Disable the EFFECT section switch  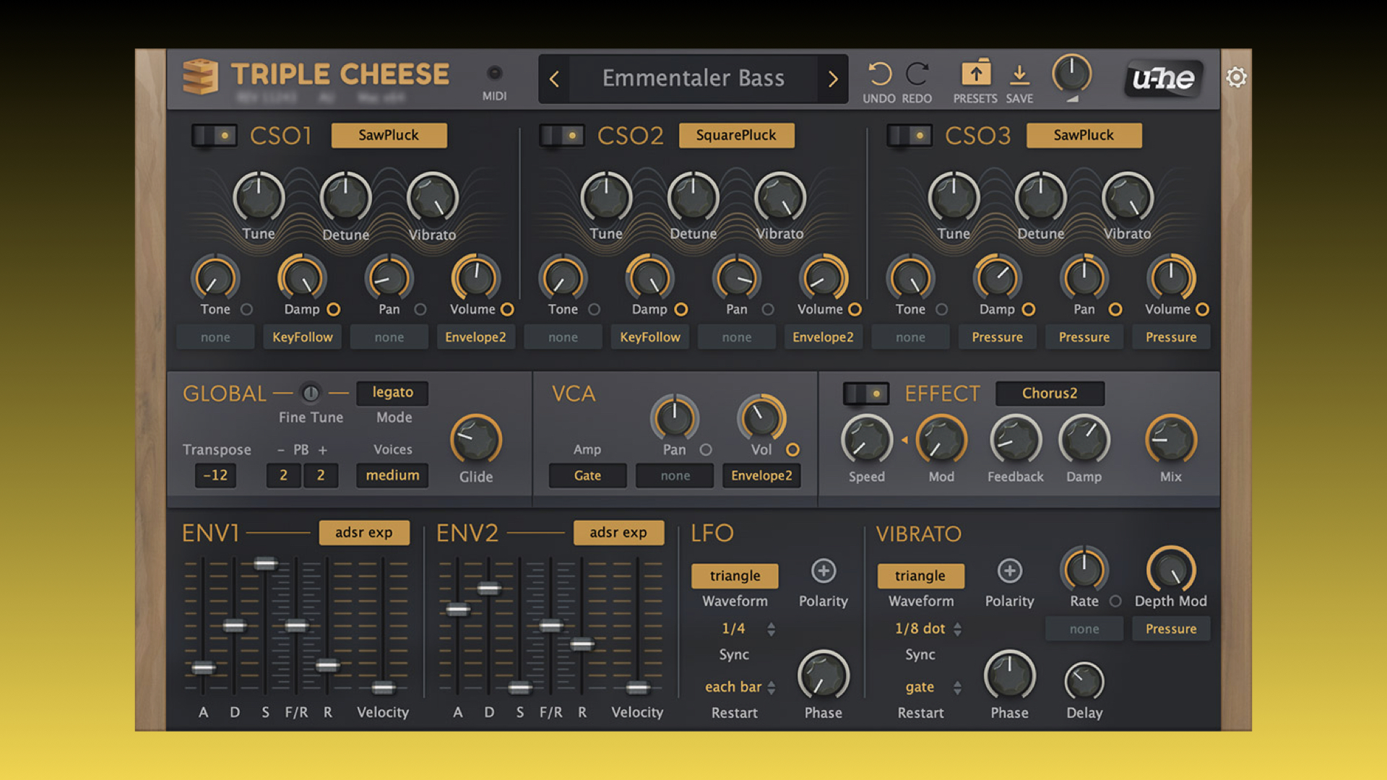coord(865,394)
